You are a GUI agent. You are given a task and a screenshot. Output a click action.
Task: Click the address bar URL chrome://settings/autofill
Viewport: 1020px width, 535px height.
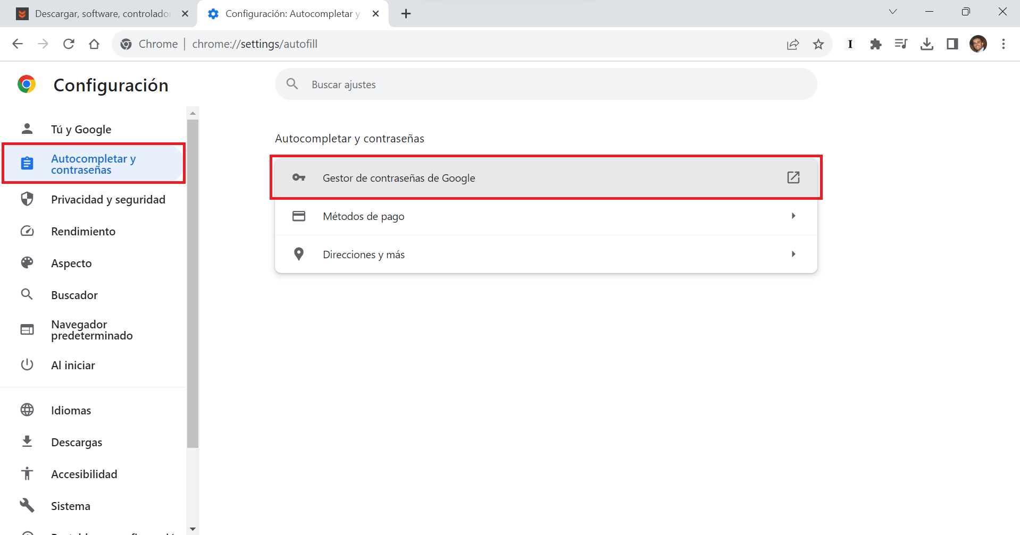coord(255,44)
